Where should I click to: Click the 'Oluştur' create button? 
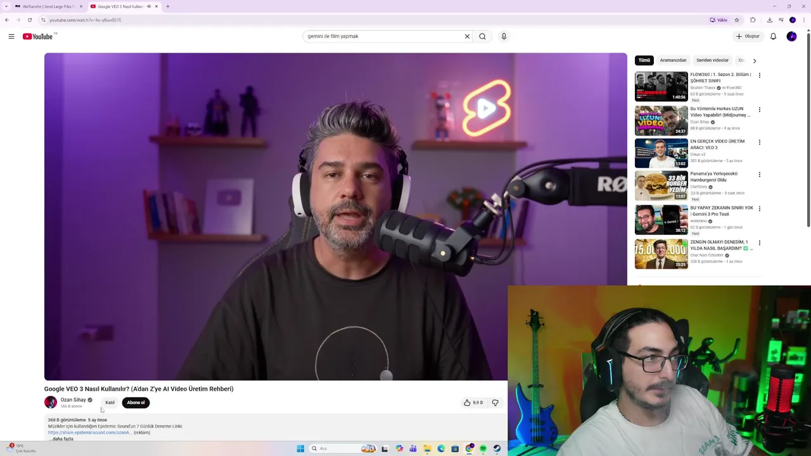click(x=748, y=36)
